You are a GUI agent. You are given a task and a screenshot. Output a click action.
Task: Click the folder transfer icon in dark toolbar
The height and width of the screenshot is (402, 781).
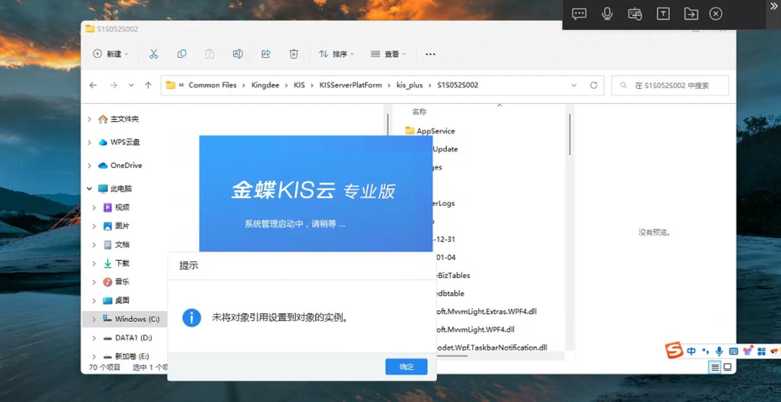click(691, 14)
